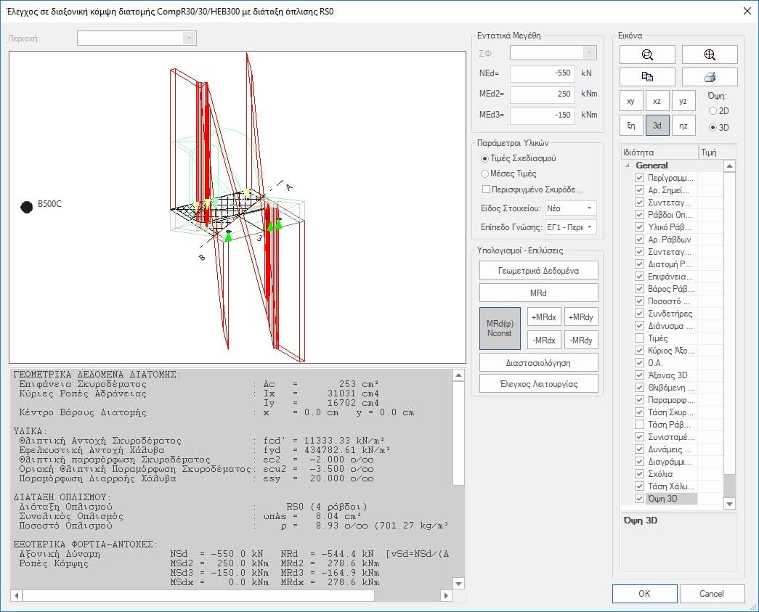Open the Επίπεδο Γνώσης dropdown

coord(570,227)
